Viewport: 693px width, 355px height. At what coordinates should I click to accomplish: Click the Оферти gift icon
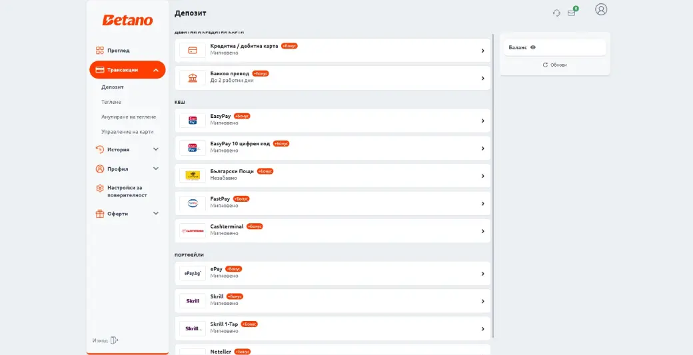(x=100, y=214)
